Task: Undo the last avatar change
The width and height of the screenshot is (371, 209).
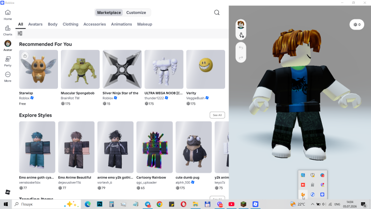Action: point(241,47)
